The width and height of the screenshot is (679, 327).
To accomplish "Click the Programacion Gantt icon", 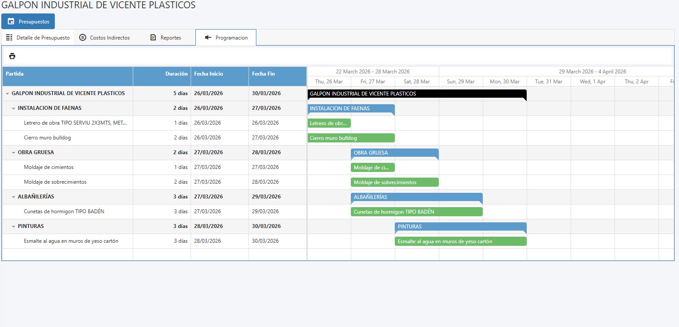I will point(208,37).
